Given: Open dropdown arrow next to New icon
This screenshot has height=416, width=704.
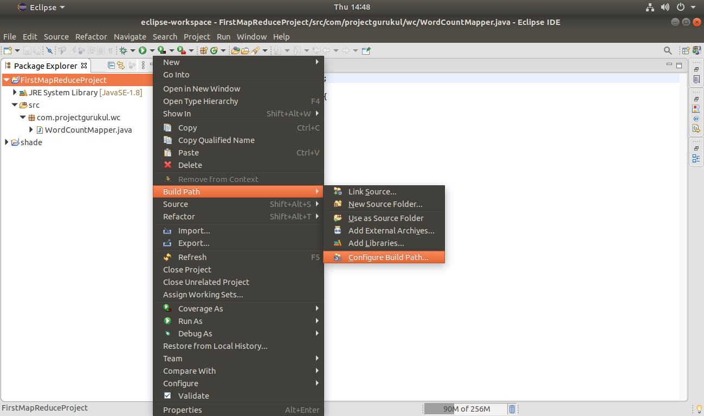Looking at the screenshot, I should (x=17, y=50).
